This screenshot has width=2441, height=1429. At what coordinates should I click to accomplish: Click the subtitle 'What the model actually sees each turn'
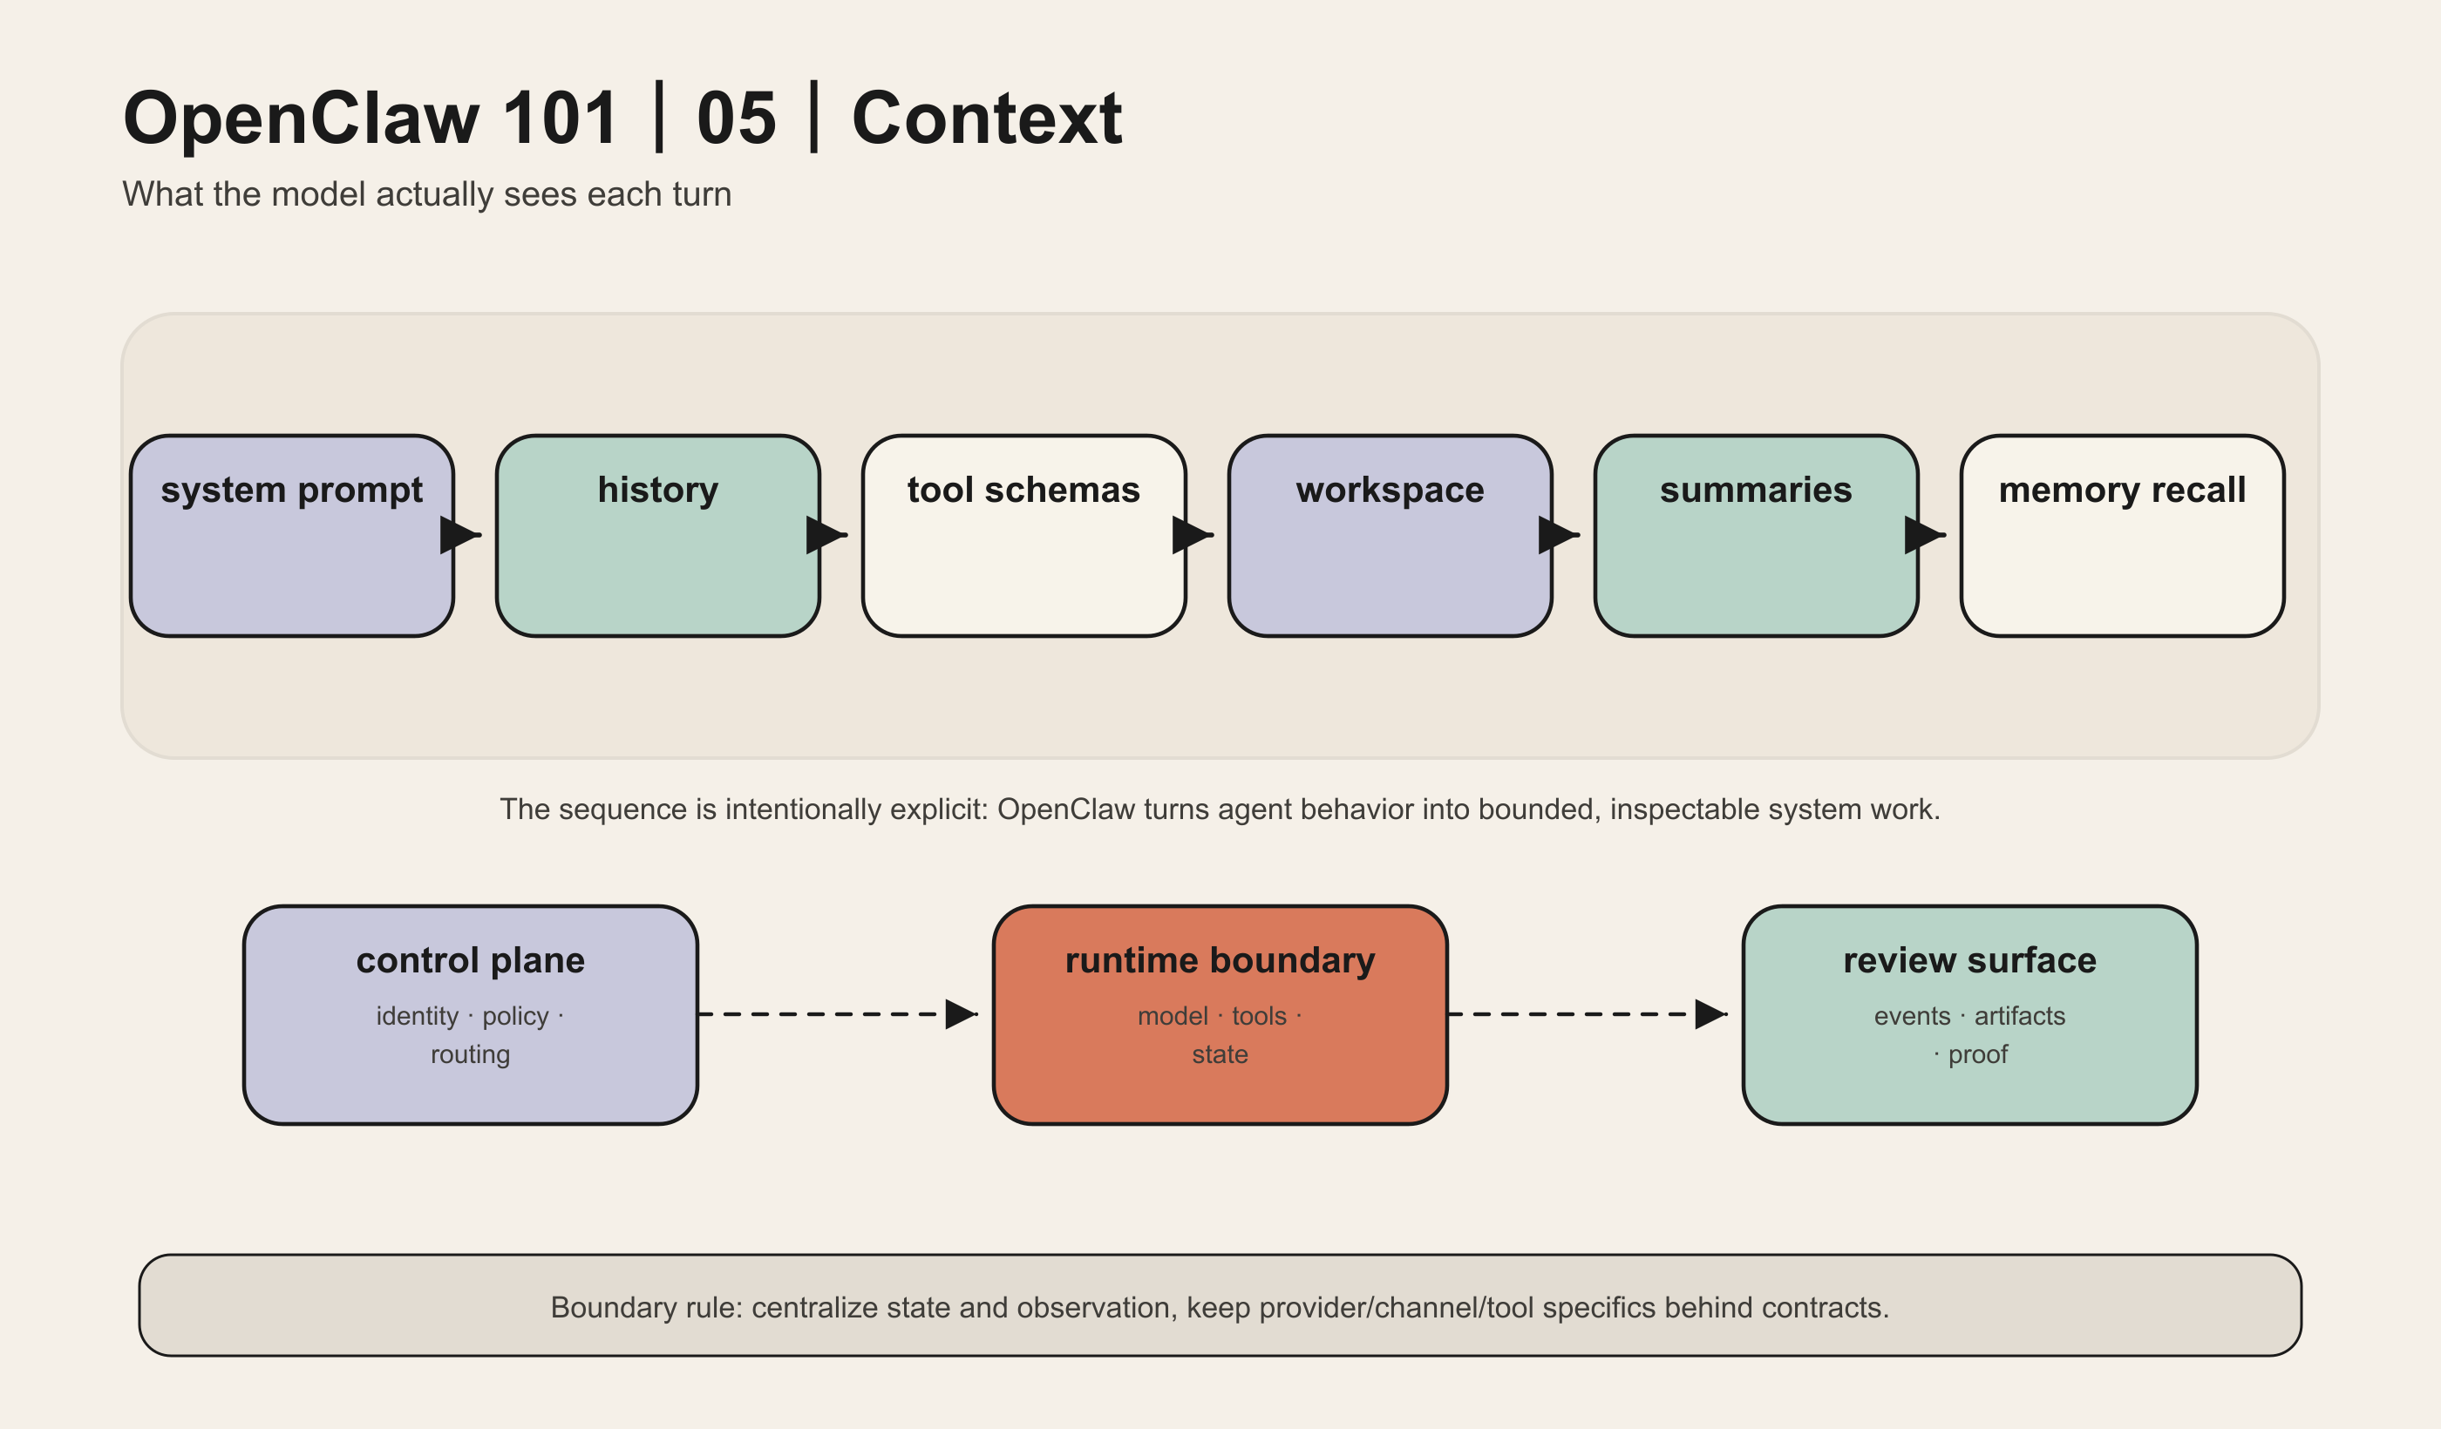[427, 194]
